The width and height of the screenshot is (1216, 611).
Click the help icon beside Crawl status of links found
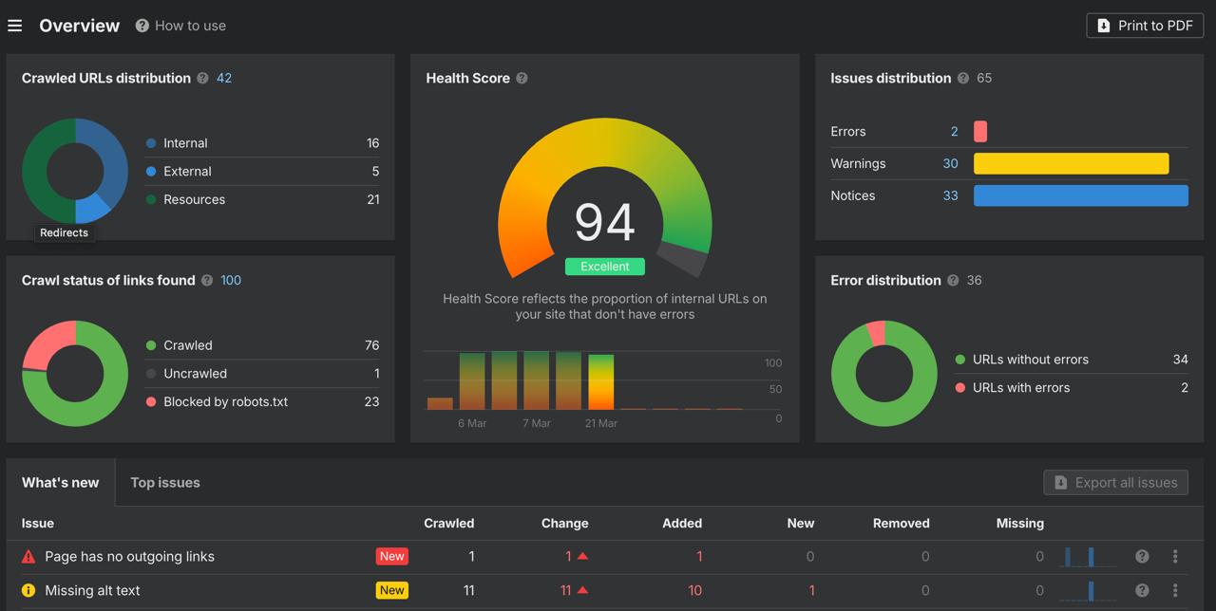[x=207, y=281]
